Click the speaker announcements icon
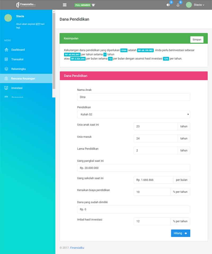The width and height of the screenshot is (212, 254). click(168, 5)
